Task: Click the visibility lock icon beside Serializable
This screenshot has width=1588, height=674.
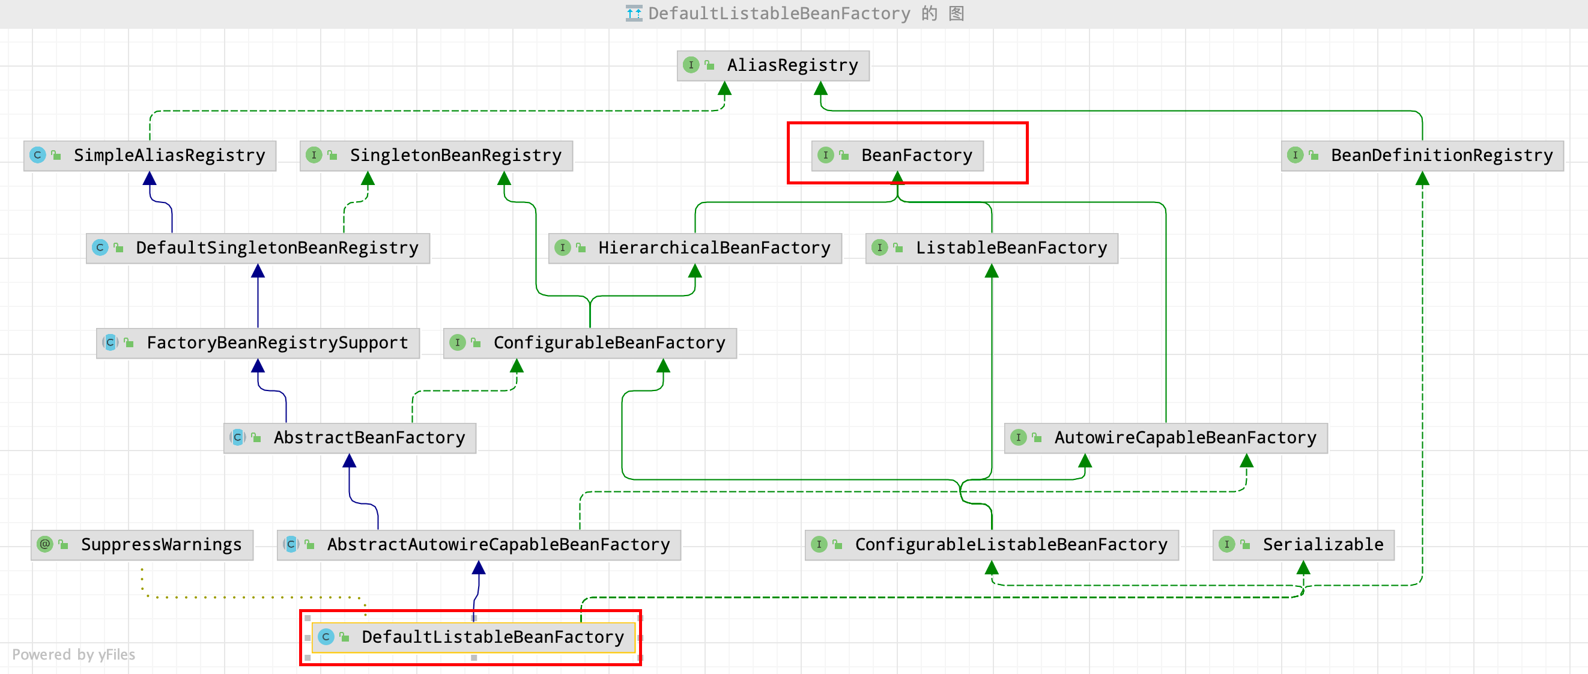Action: point(1245,544)
